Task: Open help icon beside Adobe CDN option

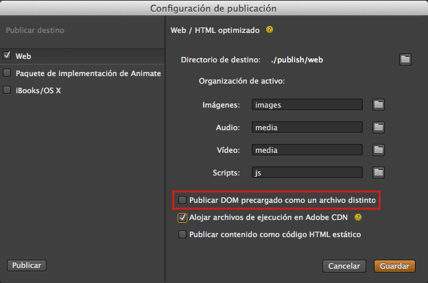Action: (357, 218)
